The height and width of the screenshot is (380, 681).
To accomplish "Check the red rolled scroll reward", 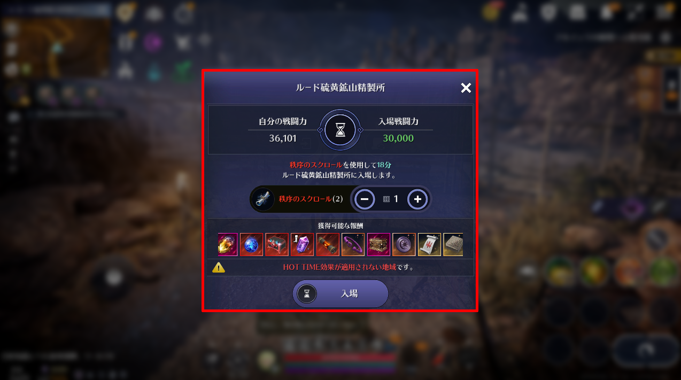I will [328, 244].
